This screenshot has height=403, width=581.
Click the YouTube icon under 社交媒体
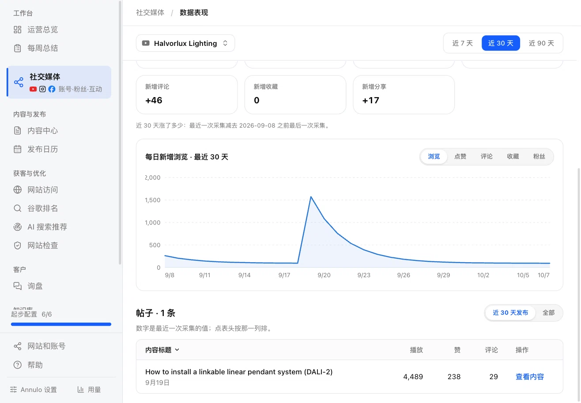click(x=33, y=89)
